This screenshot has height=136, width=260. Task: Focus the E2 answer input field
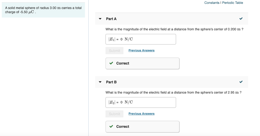[141, 102]
